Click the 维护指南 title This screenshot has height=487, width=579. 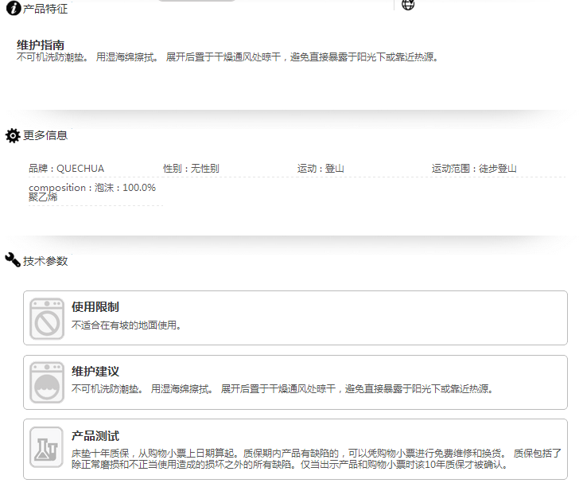click(41, 45)
